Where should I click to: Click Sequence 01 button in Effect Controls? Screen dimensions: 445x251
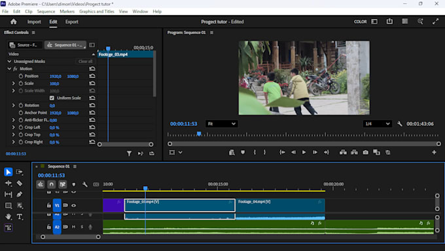point(65,45)
